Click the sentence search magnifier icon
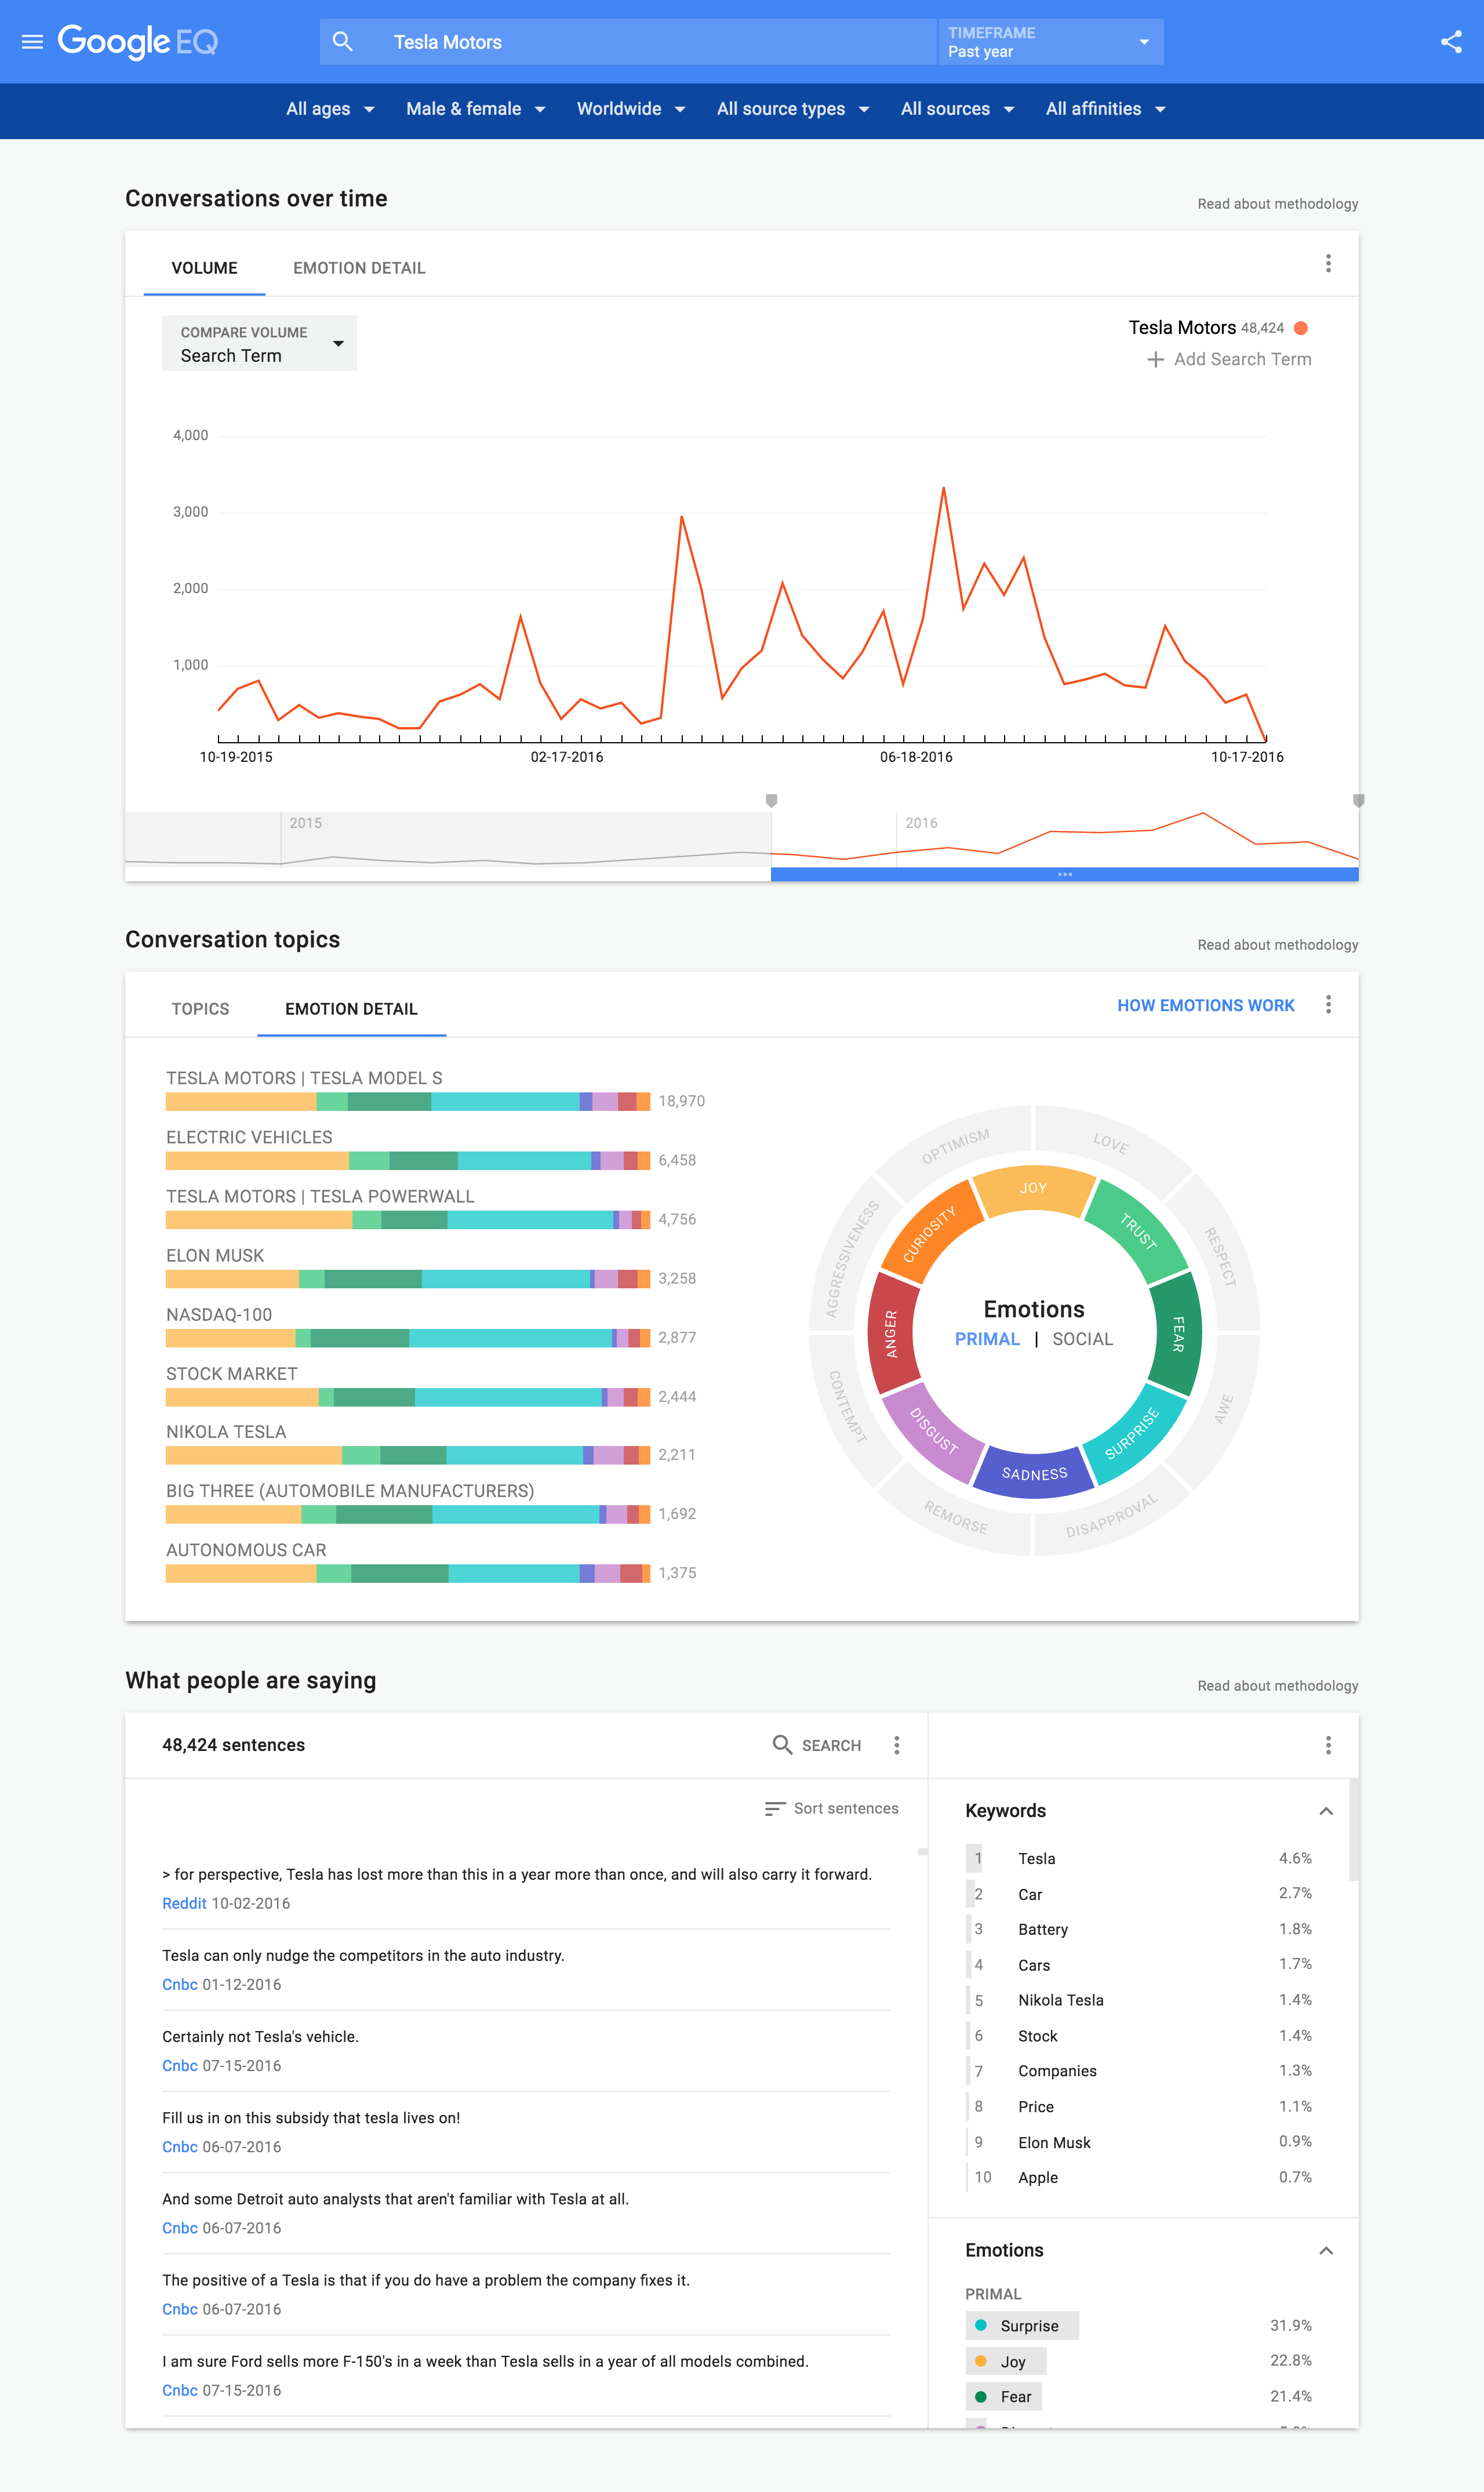 point(782,1744)
